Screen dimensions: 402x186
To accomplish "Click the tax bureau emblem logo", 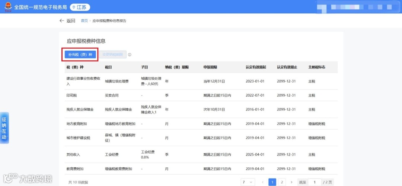I will pyautogui.click(x=8, y=7).
